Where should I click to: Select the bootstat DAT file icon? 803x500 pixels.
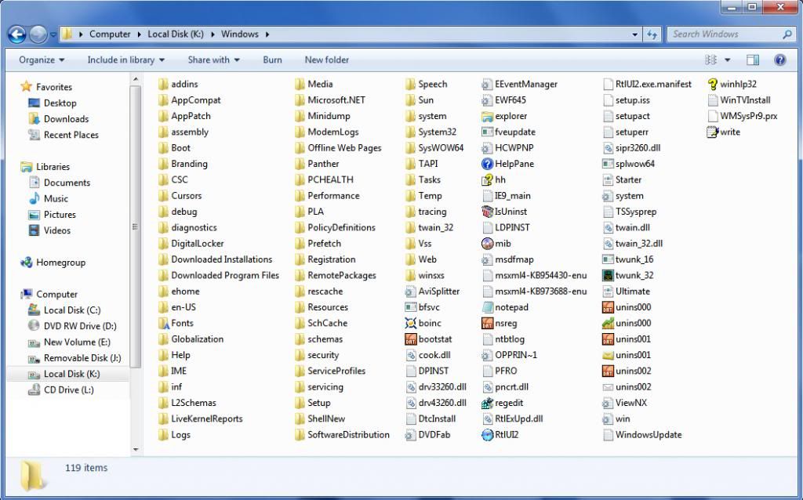(x=410, y=339)
